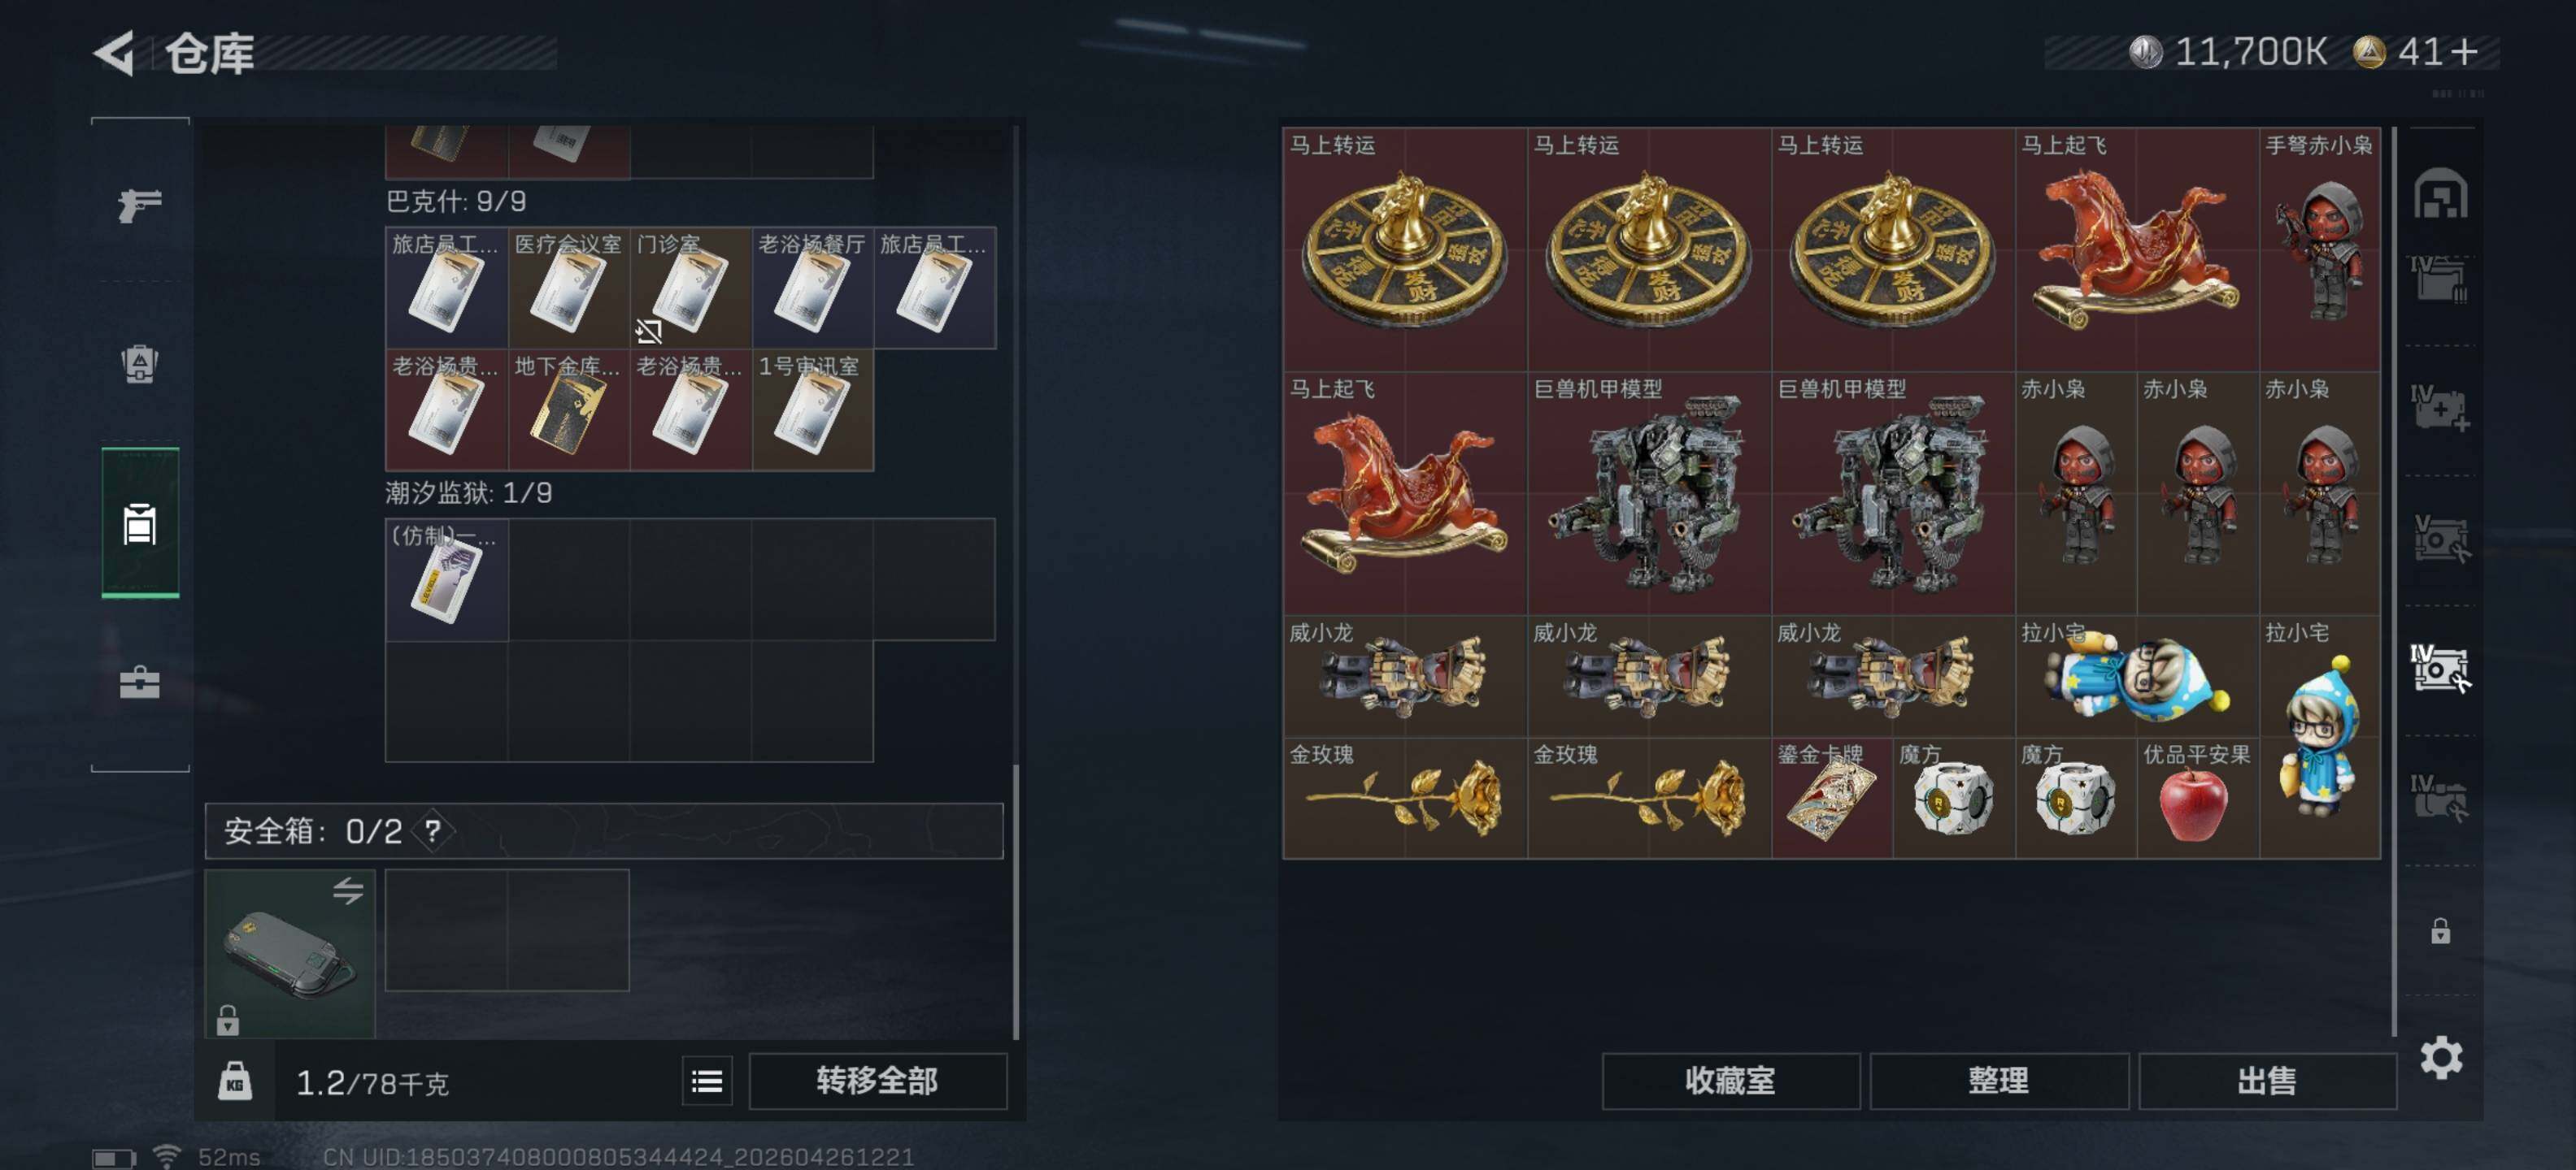Click the left inventory vertical scrollbar
The width and height of the screenshot is (2576, 1170).
[x=1016, y=901]
